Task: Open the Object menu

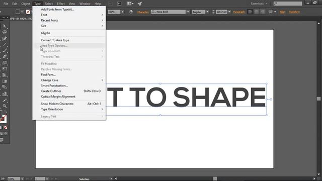Action: click(x=26, y=4)
